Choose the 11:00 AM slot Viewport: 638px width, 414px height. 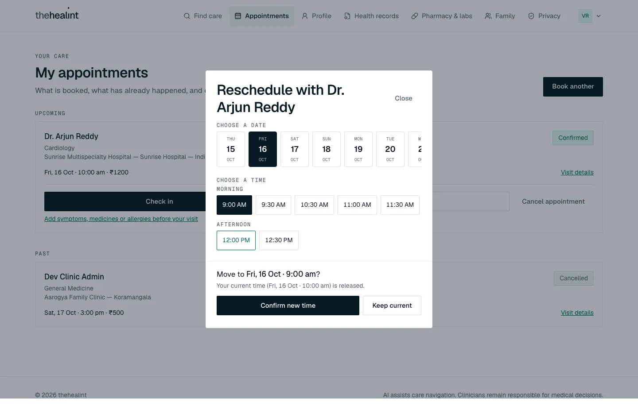tap(357, 205)
